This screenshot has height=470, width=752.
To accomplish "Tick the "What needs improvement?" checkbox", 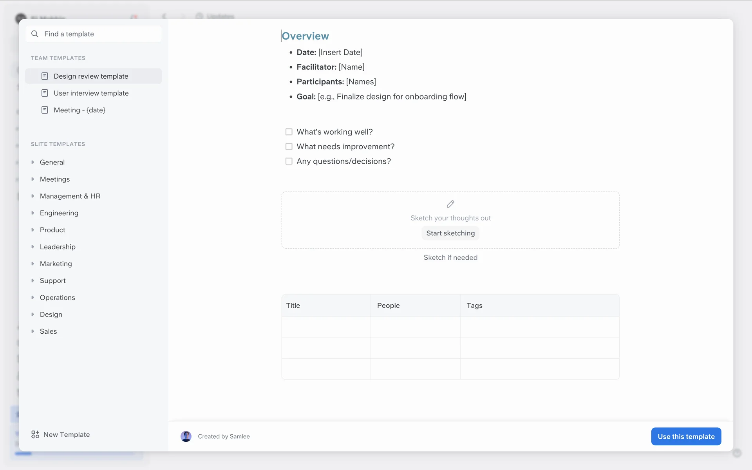I will click(x=289, y=146).
